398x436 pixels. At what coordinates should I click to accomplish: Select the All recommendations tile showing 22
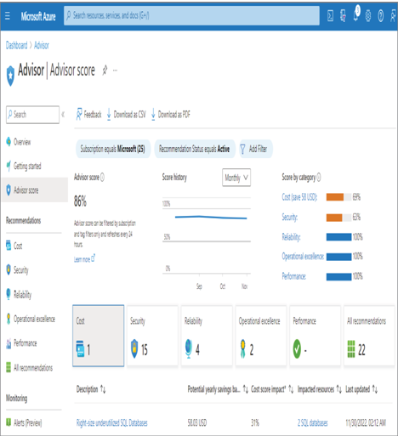pyautogui.click(x=369, y=336)
